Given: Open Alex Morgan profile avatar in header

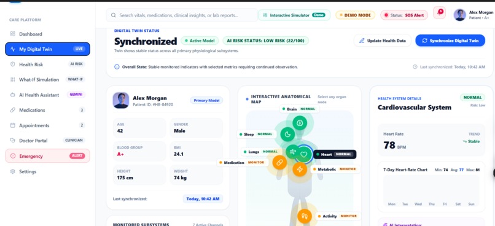Looking at the screenshot, I should coord(459,15).
